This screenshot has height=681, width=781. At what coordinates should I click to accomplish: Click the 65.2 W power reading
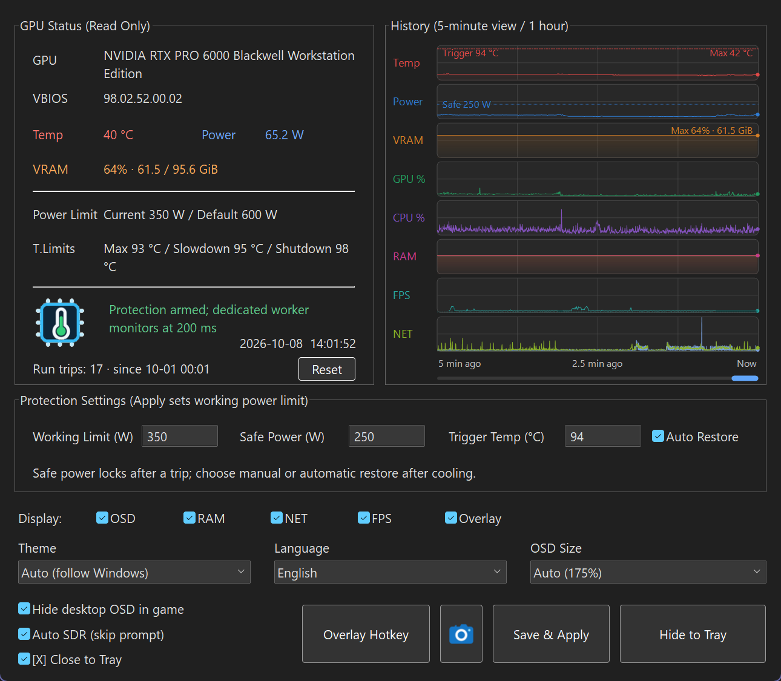pyautogui.click(x=285, y=135)
